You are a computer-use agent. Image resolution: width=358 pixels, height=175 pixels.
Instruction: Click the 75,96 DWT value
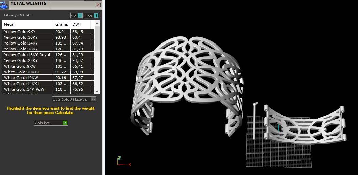pyautogui.click(x=78, y=89)
